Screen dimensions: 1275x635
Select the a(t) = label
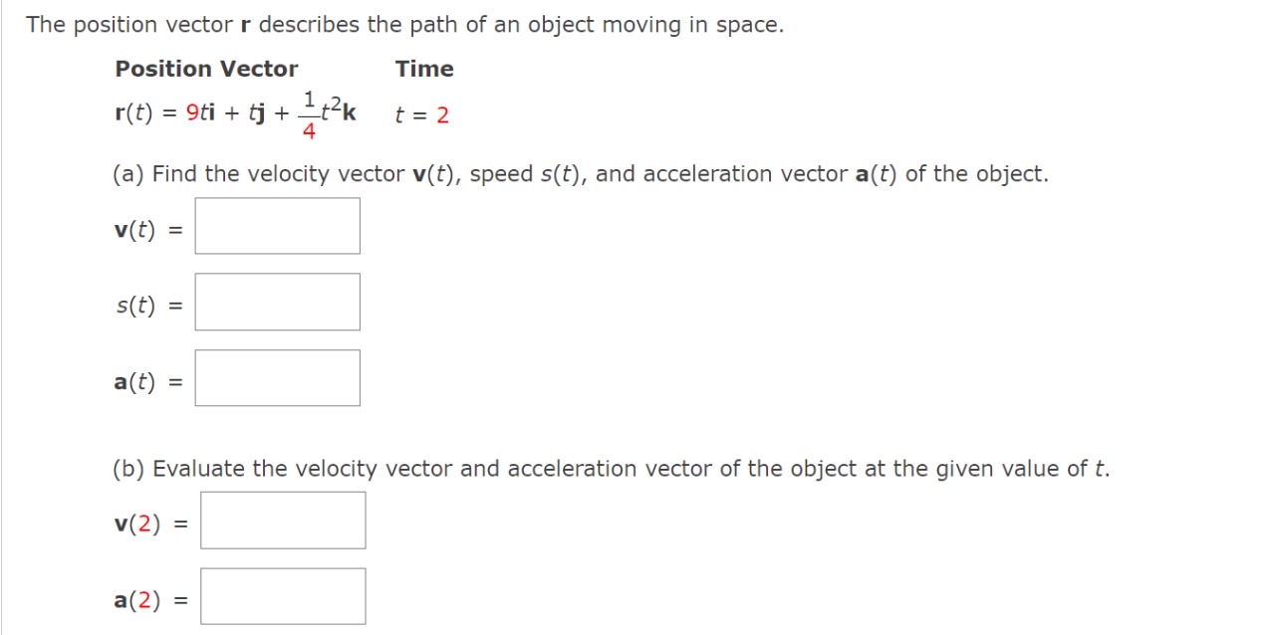point(145,380)
